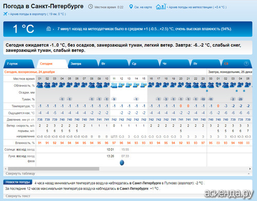
Task: Click the airplane airport archive icon
Action: [5, 14]
